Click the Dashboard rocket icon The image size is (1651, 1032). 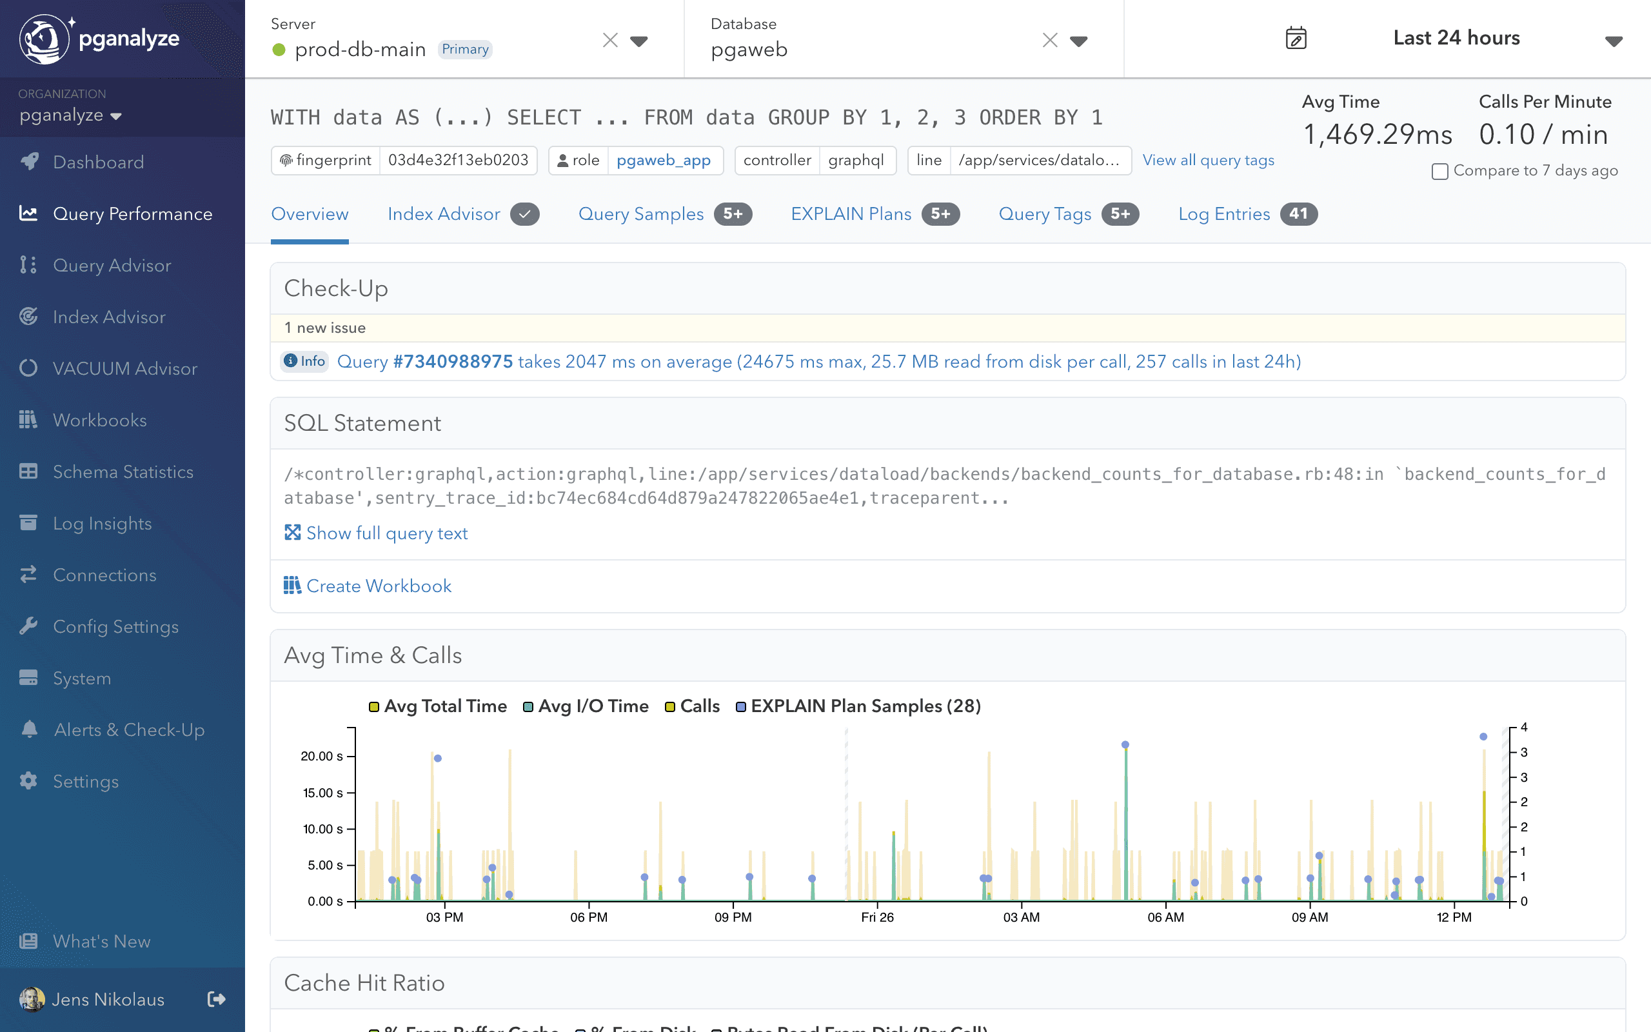click(x=28, y=162)
